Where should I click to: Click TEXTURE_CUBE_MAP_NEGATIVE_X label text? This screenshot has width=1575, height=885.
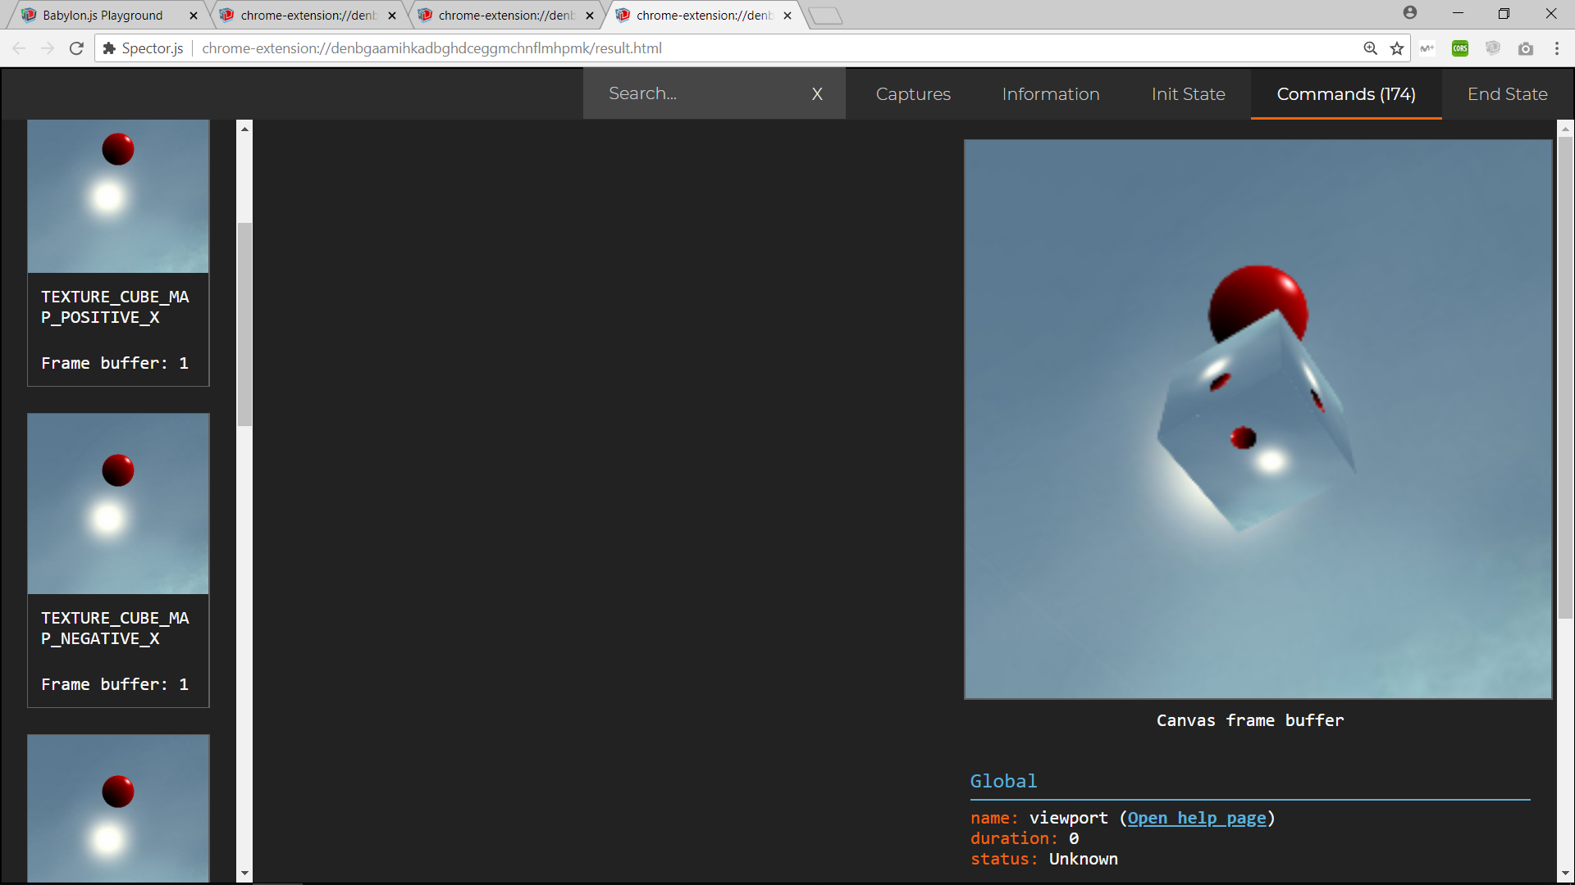pyautogui.click(x=115, y=629)
